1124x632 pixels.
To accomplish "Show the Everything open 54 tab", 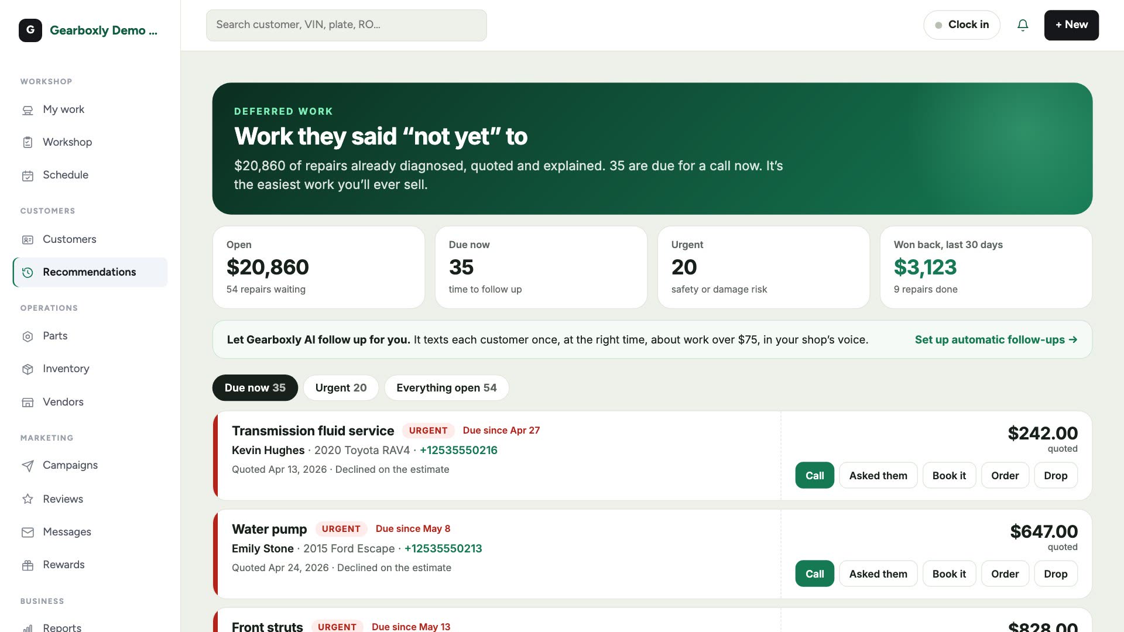I will [447, 388].
